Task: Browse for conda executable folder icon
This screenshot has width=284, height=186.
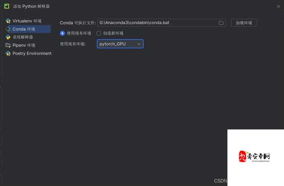Action: [221, 23]
